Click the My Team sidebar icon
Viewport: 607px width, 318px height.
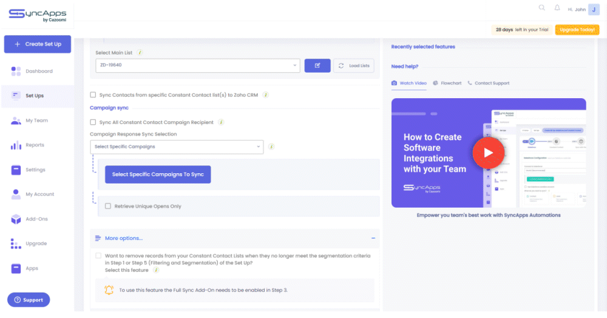16,121
